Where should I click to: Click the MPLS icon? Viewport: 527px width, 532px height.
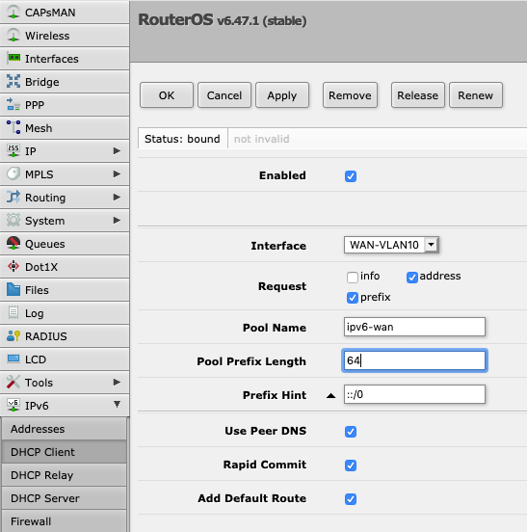13,173
